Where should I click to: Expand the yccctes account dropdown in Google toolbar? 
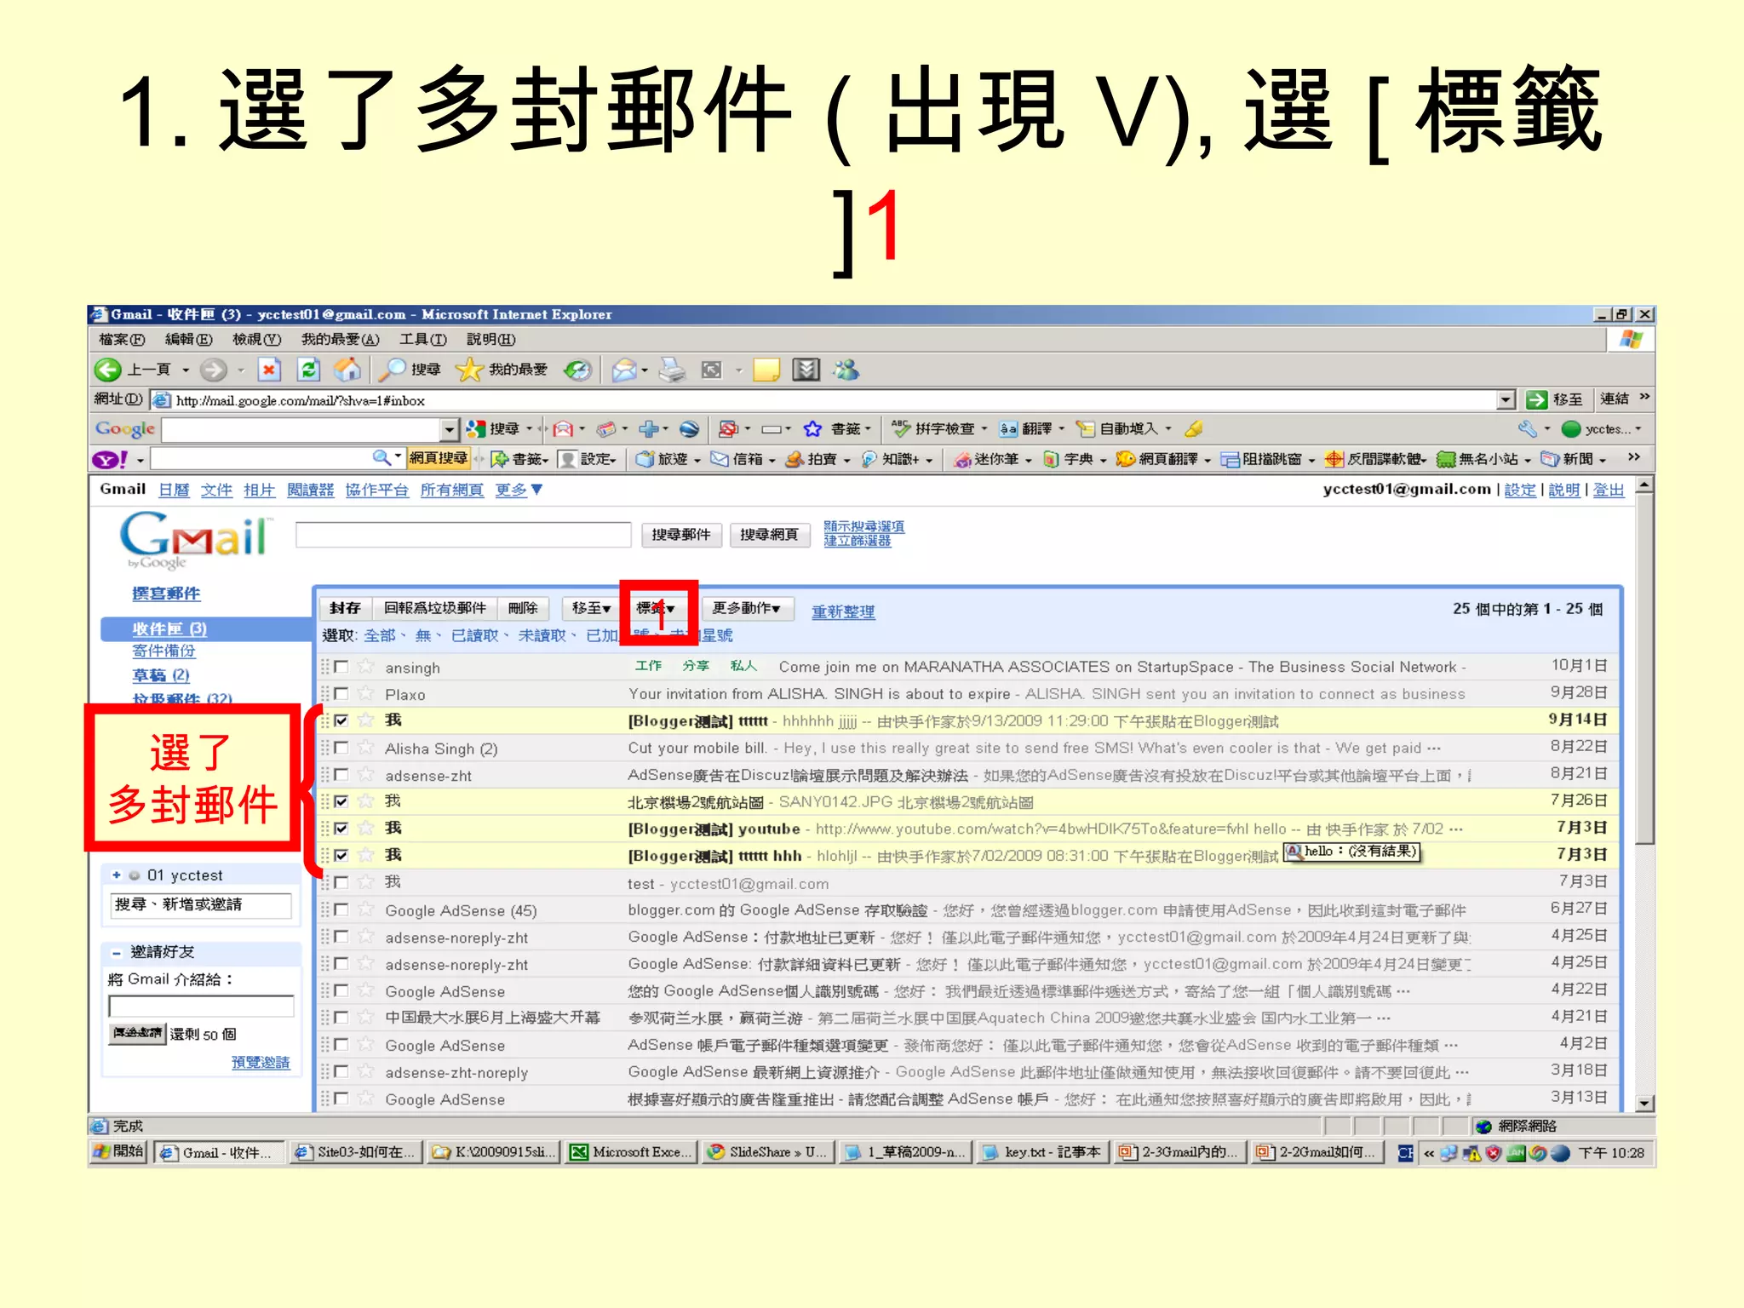point(1638,429)
